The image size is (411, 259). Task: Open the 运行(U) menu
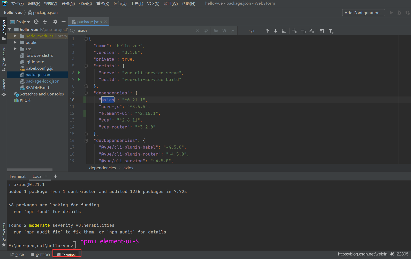click(120, 3)
